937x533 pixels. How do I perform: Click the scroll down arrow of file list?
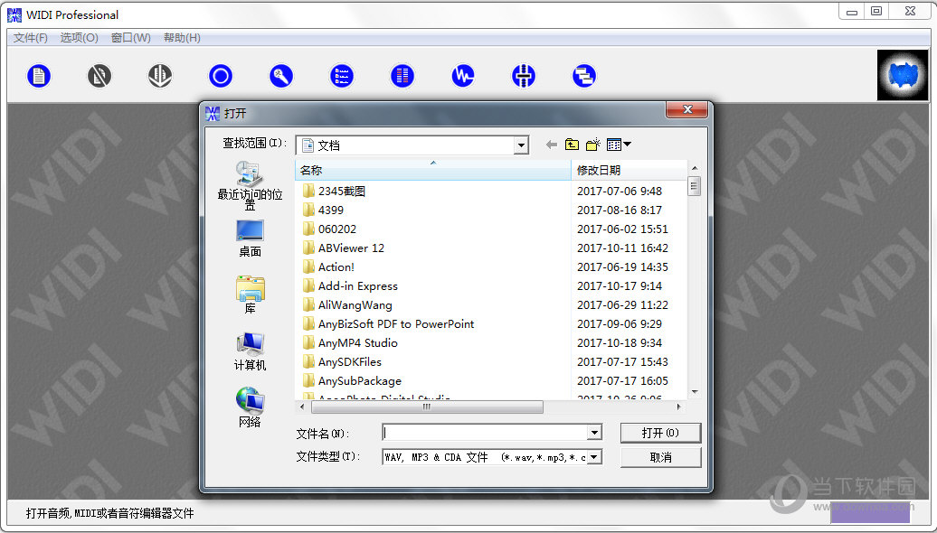point(695,392)
